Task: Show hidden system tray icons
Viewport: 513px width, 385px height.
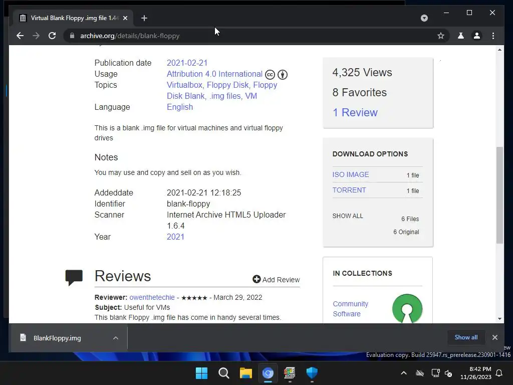Action: coord(404,373)
